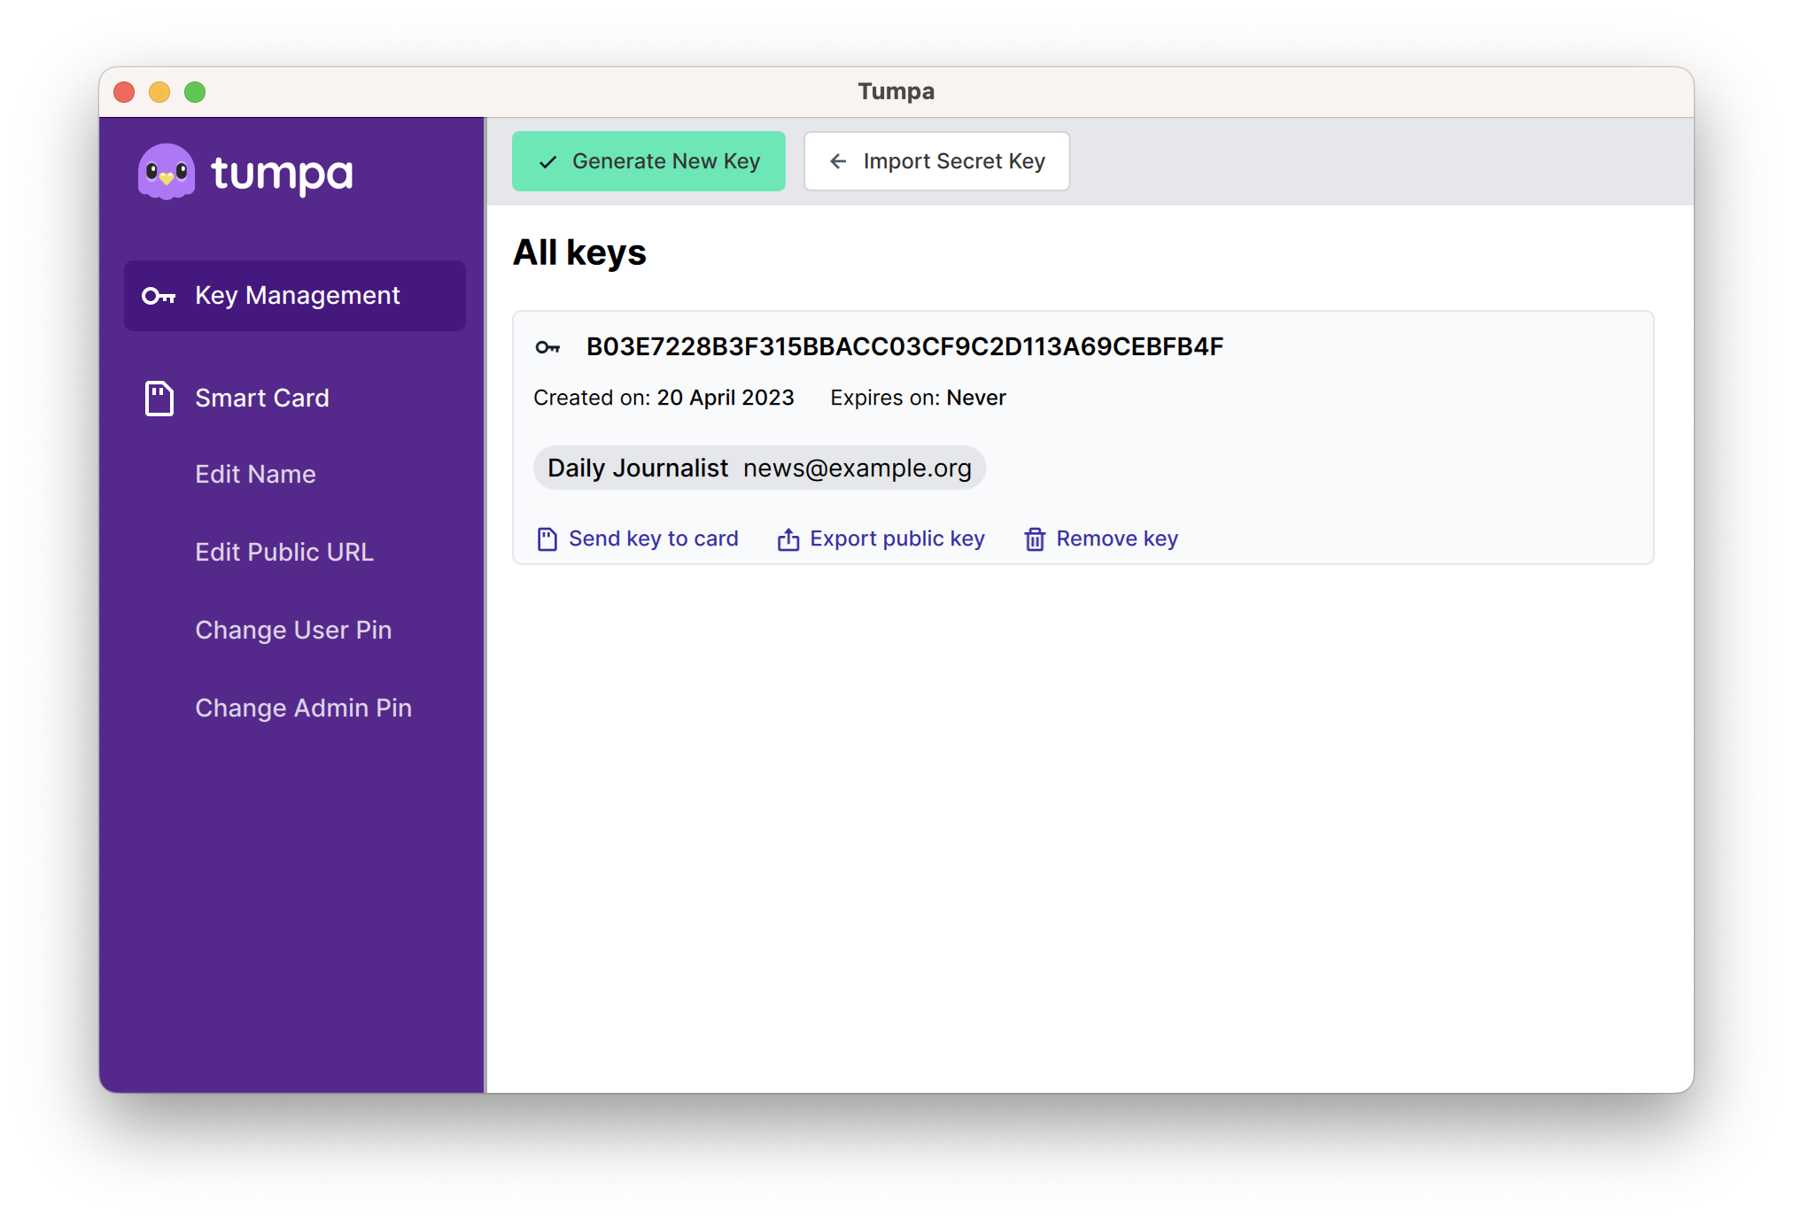
Task: Expand the key details for B03E7228
Action: (904, 345)
